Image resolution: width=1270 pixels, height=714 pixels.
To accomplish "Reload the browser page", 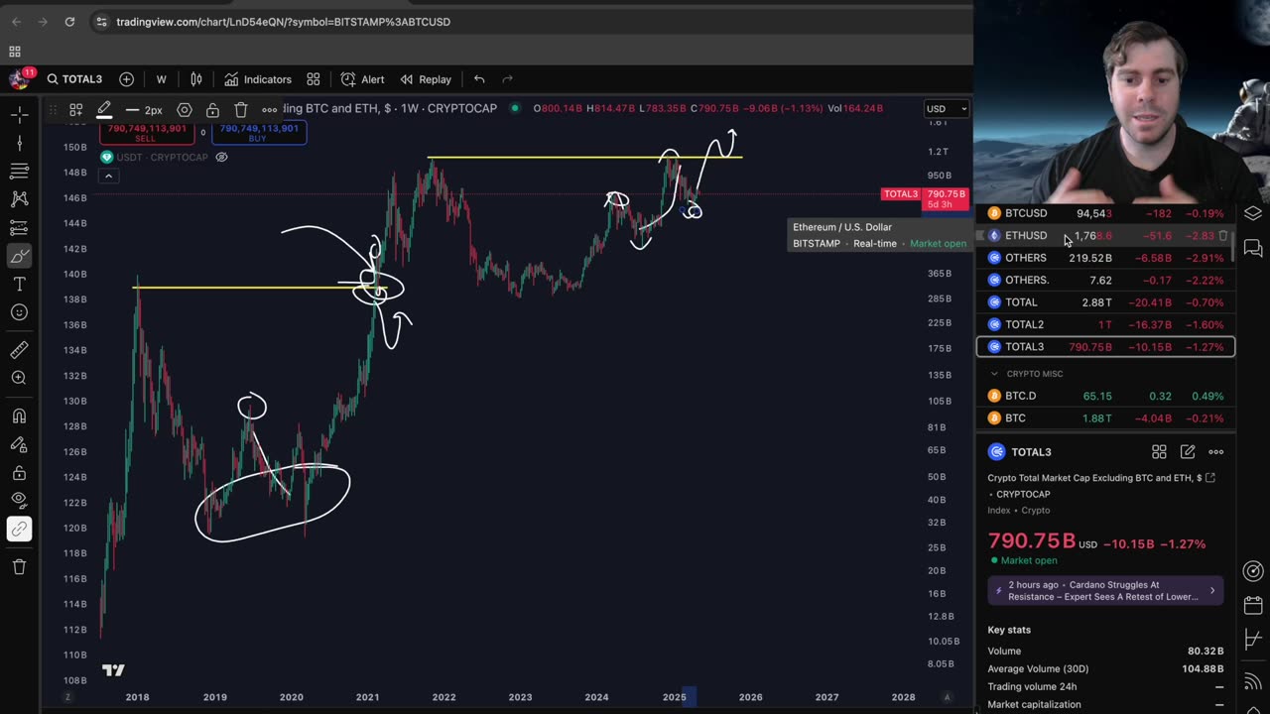I will tap(69, 22).
